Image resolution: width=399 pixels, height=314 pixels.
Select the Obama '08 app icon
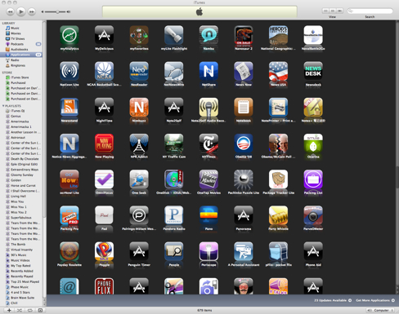pyautogui.click(x=244, y=144)
